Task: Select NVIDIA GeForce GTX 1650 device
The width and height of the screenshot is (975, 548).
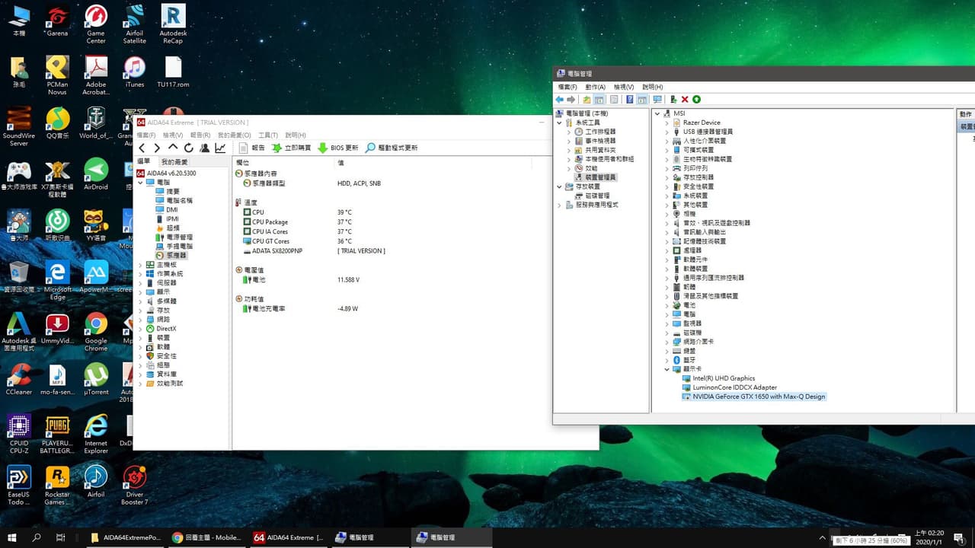Action: 759,397
